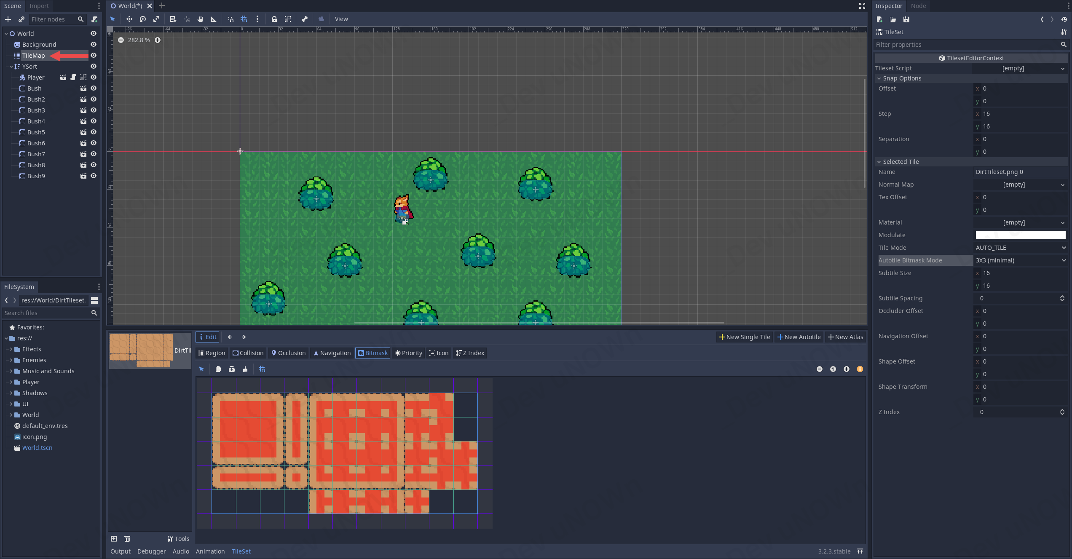Toggle visibility of Background node
This screenshot has height=559, width=1072.
click(x=94, y=45)
